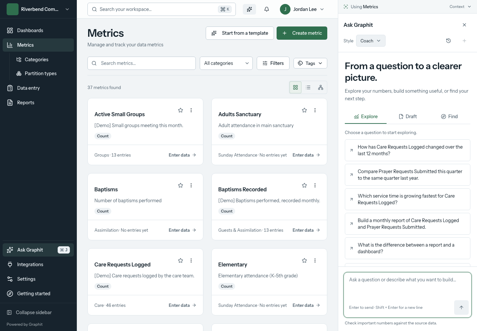This screenshot has height=331, width=477.
Task: Focus the Search metrics input field
Action: click(x=141, y=63)
